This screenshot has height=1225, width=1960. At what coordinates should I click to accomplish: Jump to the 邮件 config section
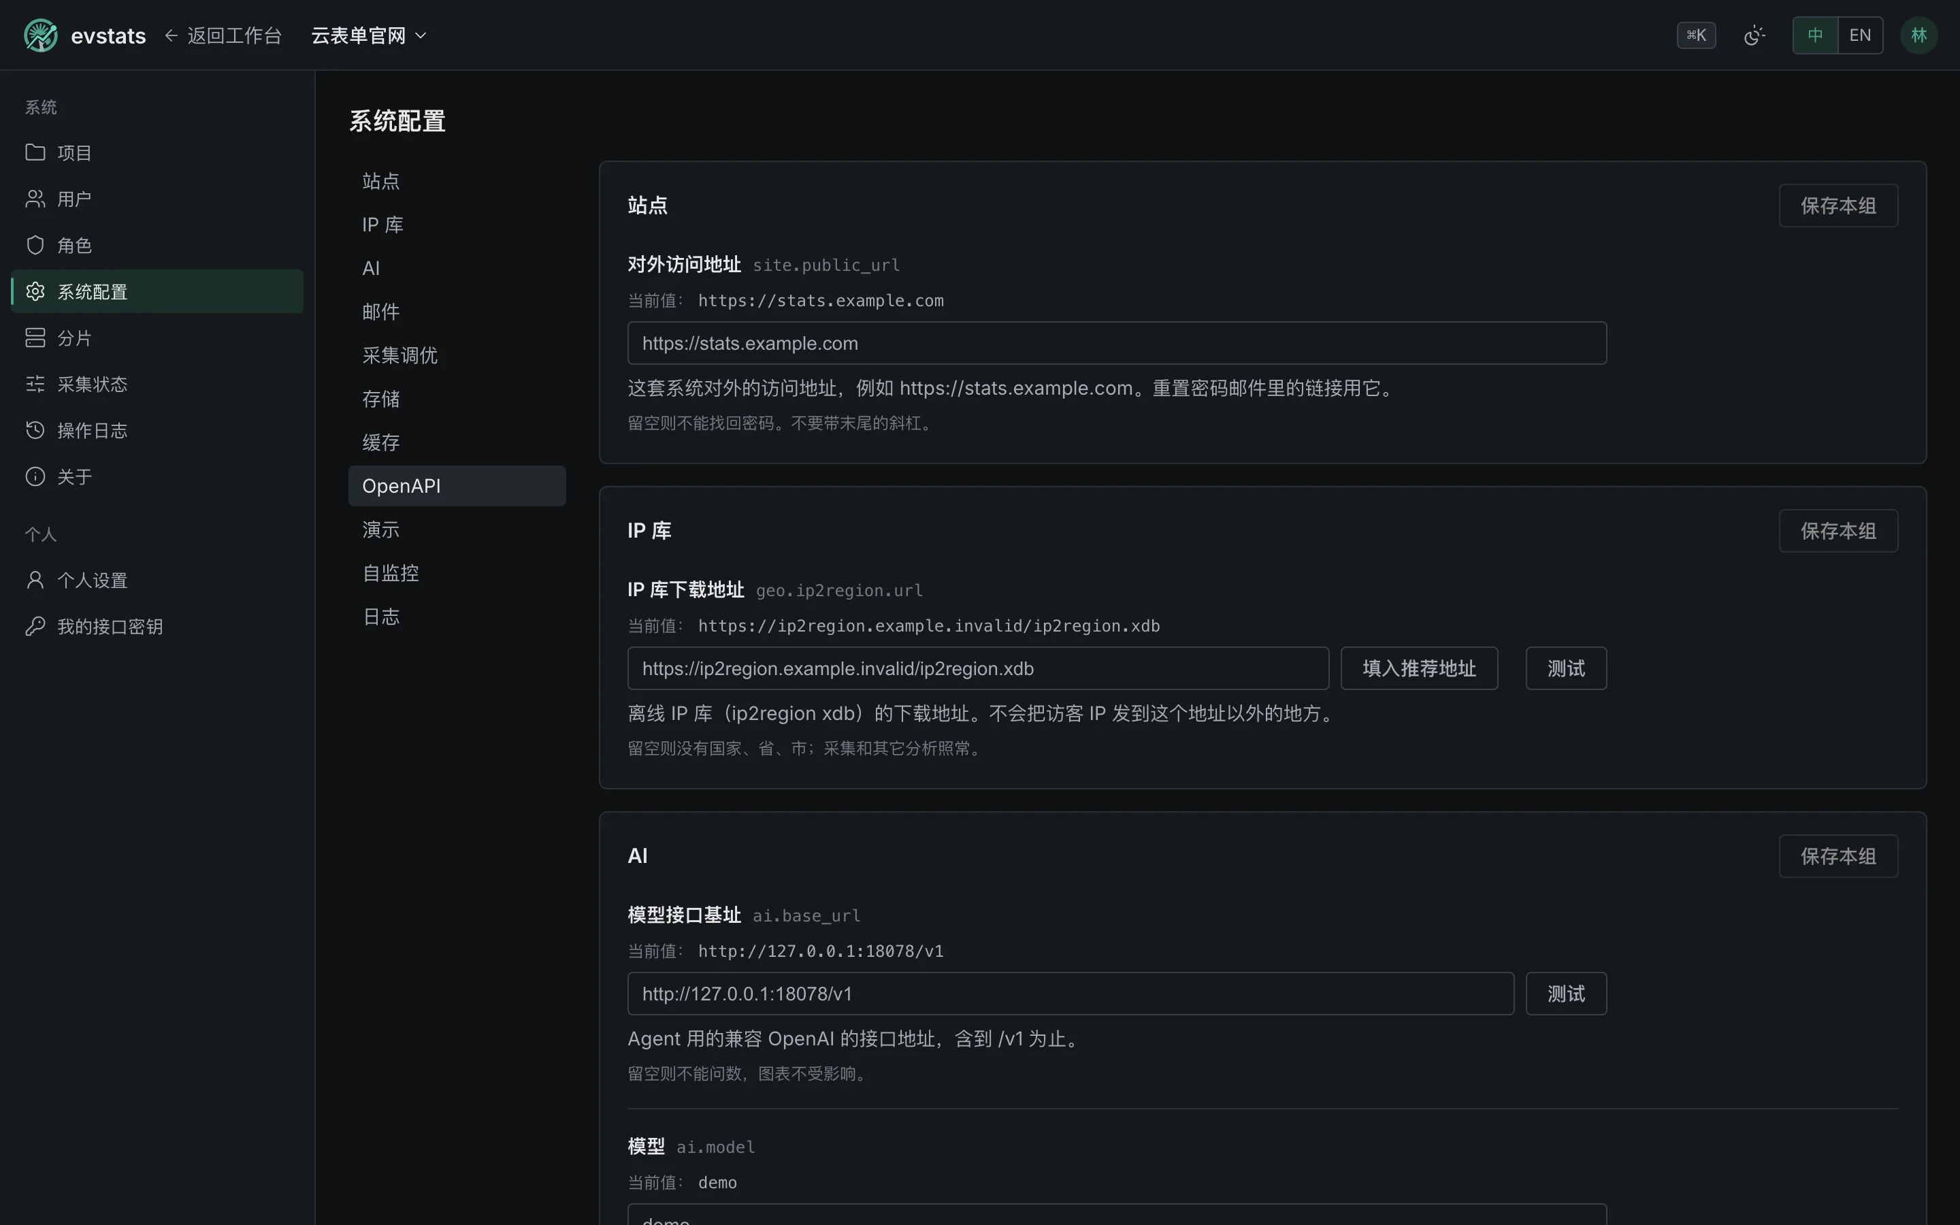pos(457,312)
